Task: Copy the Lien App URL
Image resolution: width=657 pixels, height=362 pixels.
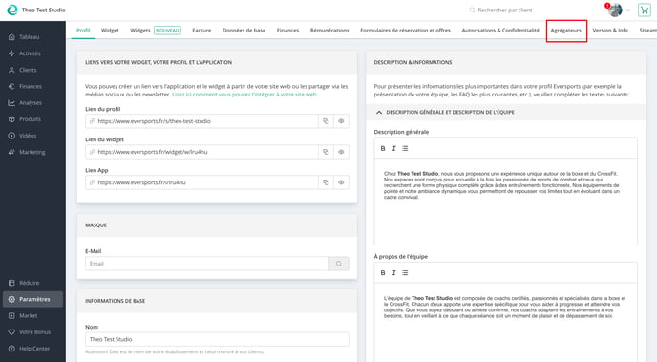Action: pos(326,182)
